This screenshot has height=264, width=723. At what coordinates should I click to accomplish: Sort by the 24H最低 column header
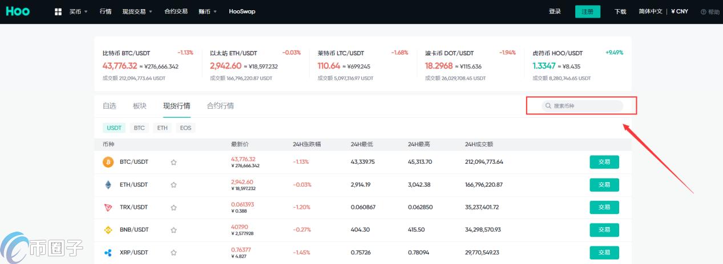362,145
